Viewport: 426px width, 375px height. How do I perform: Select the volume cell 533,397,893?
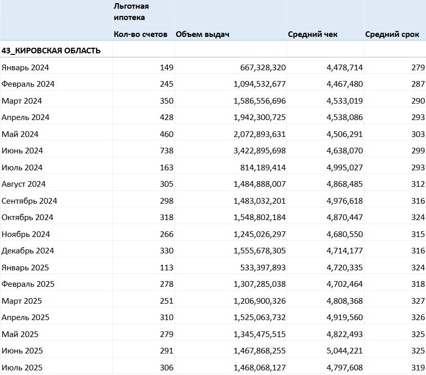[263, 267]
